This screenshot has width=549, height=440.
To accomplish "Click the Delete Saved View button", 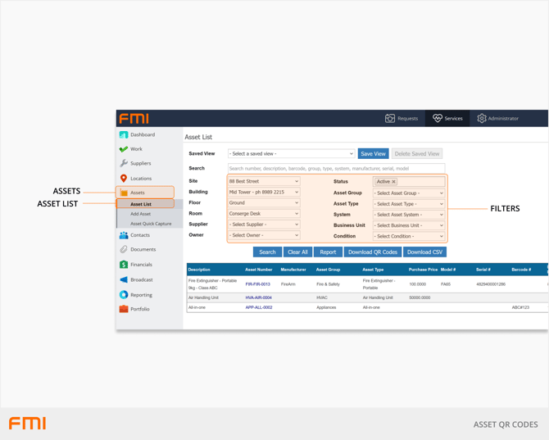I will pos(416,154).
